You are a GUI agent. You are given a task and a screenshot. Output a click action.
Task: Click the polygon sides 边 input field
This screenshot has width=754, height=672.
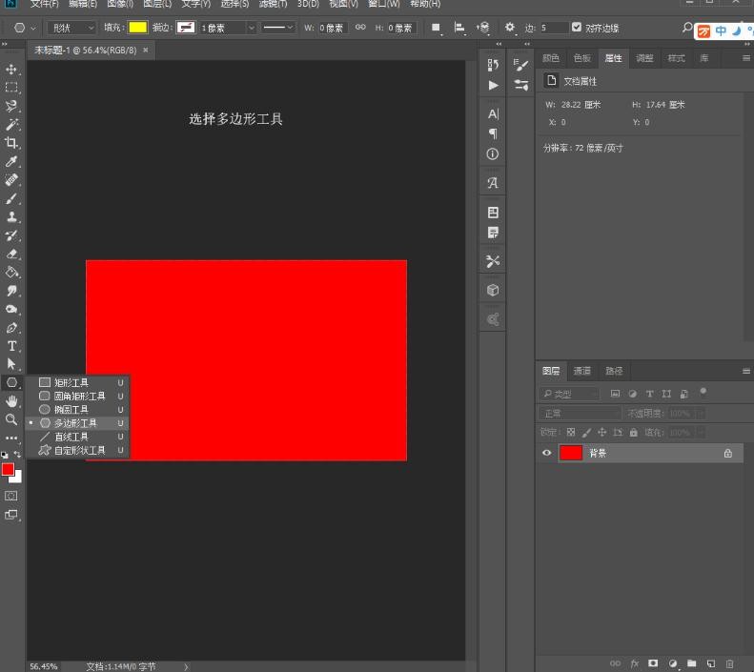click(553, 28)
